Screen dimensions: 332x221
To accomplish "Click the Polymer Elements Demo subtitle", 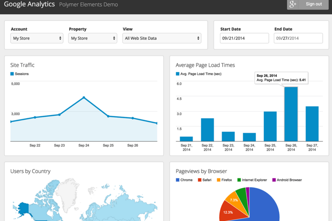I will pos(89,5).
